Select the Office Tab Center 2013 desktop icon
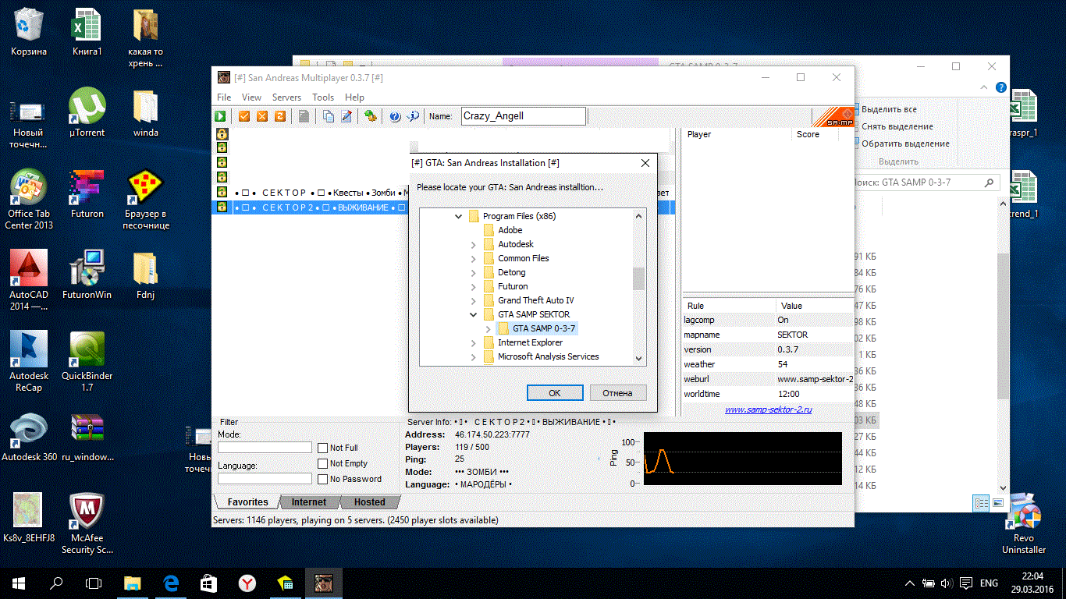 tap(29, 200)
